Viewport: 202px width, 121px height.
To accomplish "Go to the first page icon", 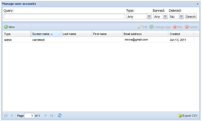I will click(6, 115).
